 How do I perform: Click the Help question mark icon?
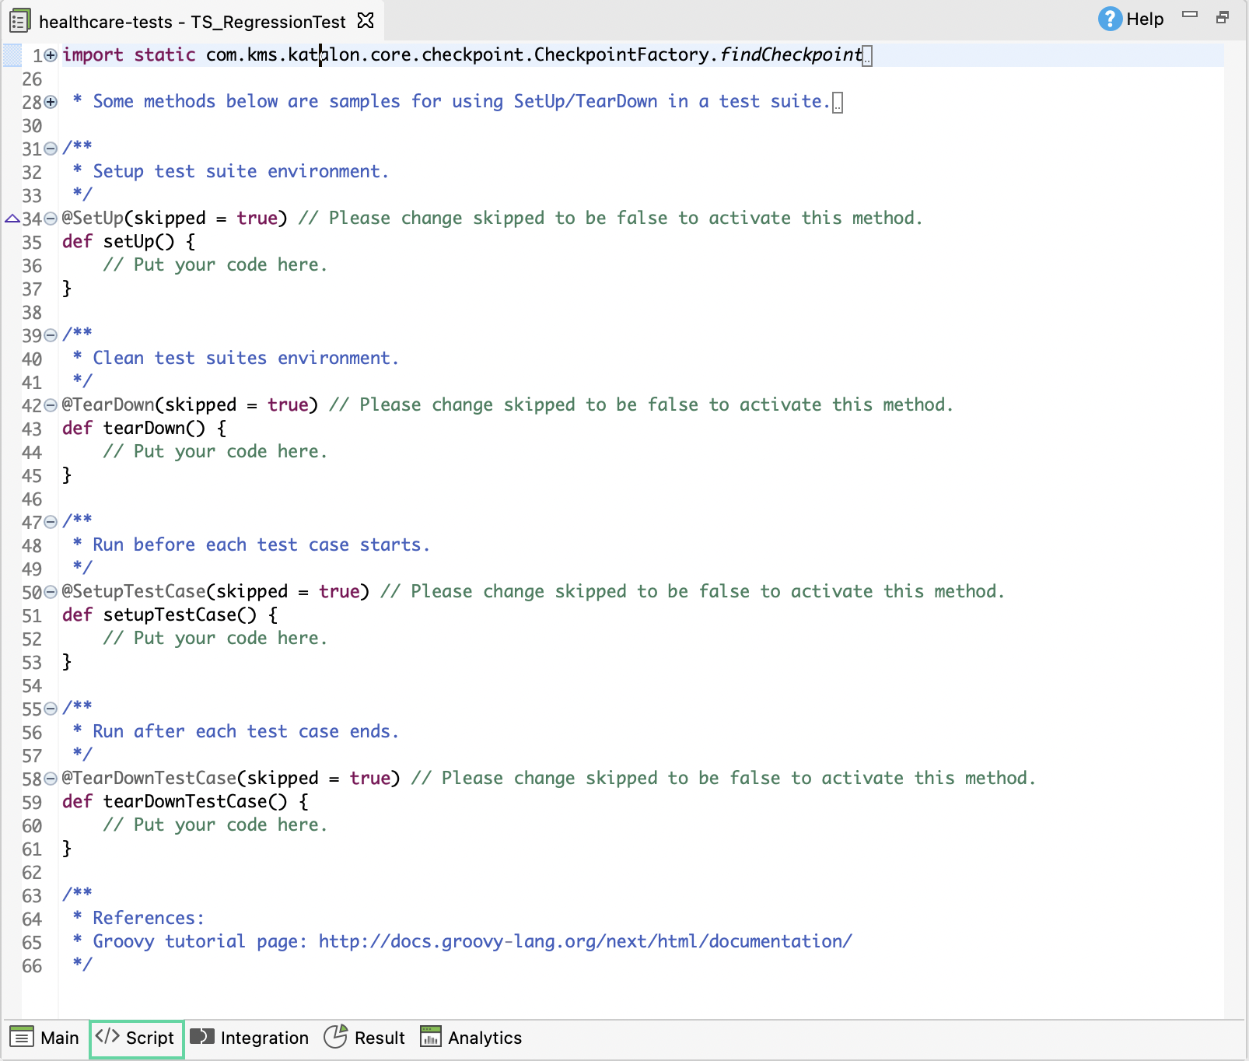1109,19
